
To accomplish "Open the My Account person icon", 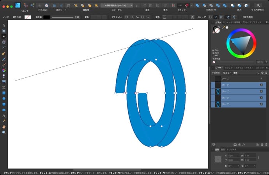I will click(x=258, y=5).
